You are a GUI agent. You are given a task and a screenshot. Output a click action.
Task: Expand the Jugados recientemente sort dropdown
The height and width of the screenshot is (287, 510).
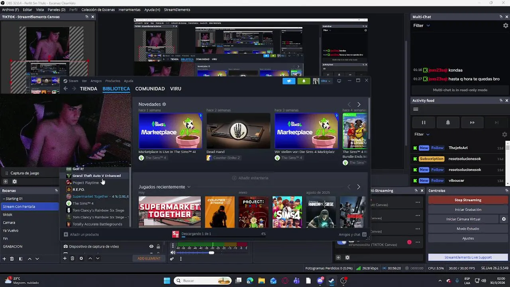coord(189,187)
